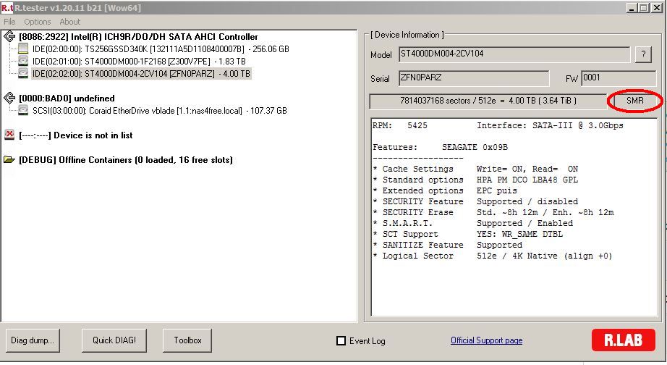The width and height of the screenshot is (667, 365).
Task: Open the Official Support page link
Action: (487, 340)
